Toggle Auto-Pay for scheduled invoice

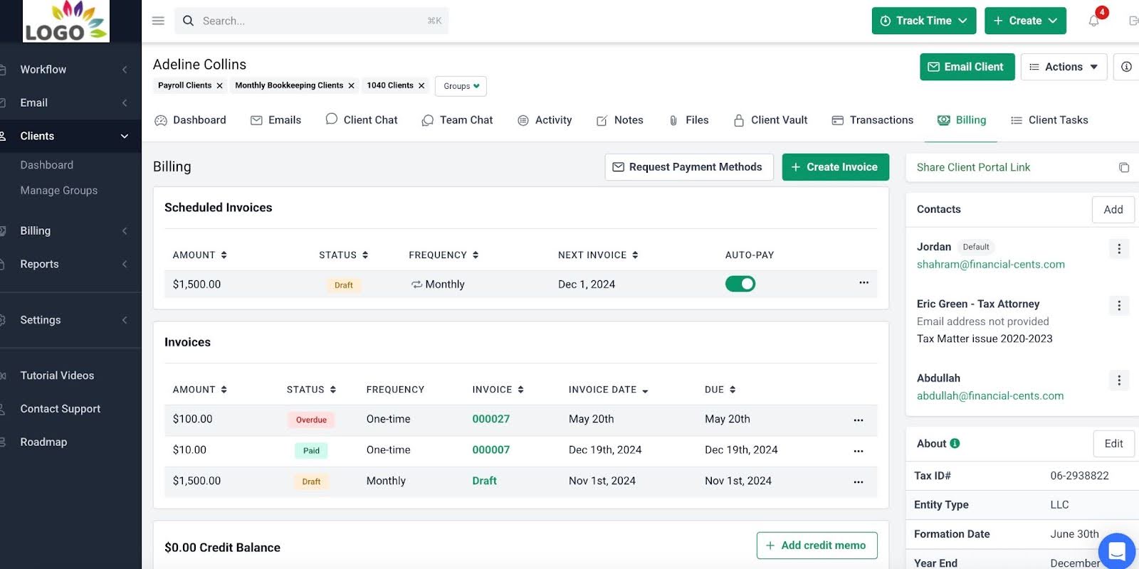pyautogui.click(x=740, y=284)
